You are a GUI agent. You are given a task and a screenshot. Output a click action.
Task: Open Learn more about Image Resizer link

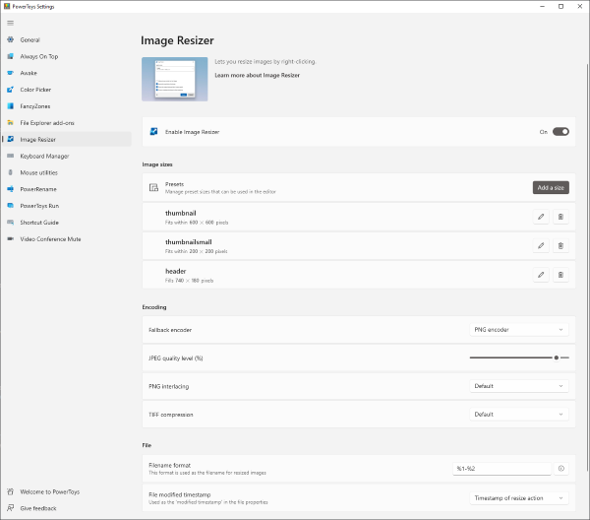[257, 75]
